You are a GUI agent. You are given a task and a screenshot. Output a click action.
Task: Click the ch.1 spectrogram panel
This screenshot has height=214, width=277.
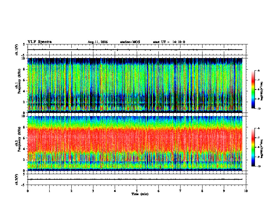coord(135,85)
